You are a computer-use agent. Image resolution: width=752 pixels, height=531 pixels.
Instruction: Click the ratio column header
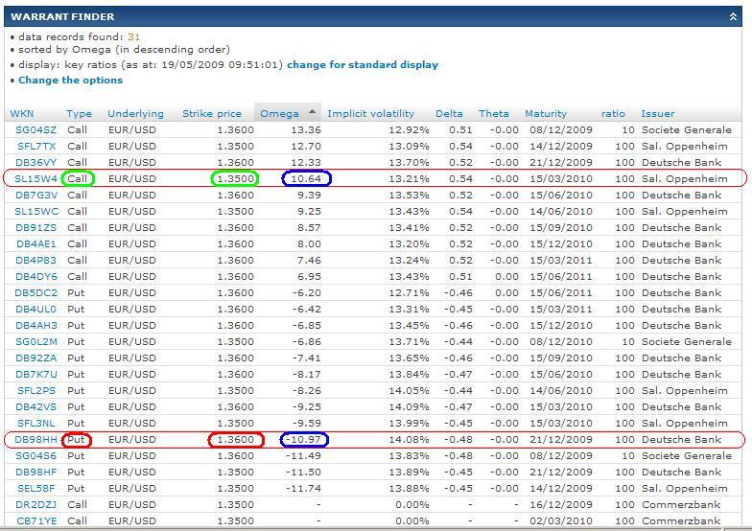pos(613,114)
